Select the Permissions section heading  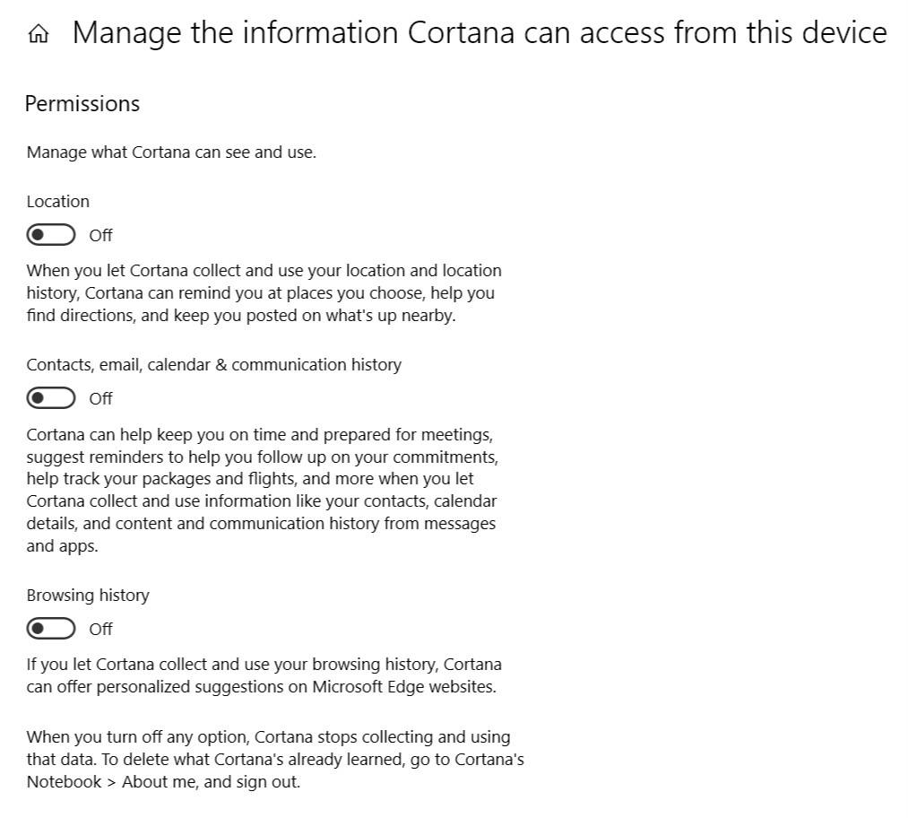pyautogui.click(x=82, y=104)
